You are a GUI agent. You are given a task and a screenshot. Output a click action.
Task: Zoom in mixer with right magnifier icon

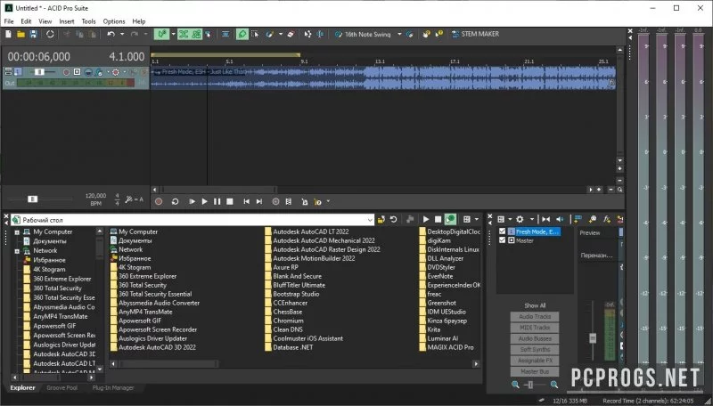[553, 385]
